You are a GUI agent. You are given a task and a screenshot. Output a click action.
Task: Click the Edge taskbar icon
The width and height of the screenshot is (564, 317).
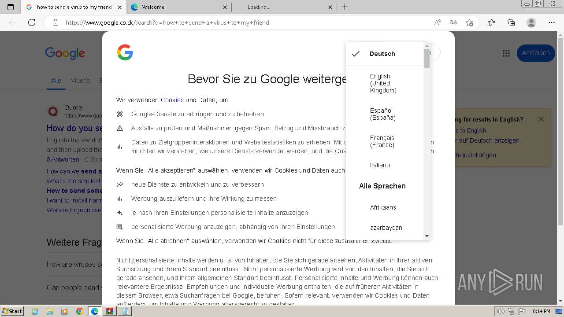[x=94, y=311]
